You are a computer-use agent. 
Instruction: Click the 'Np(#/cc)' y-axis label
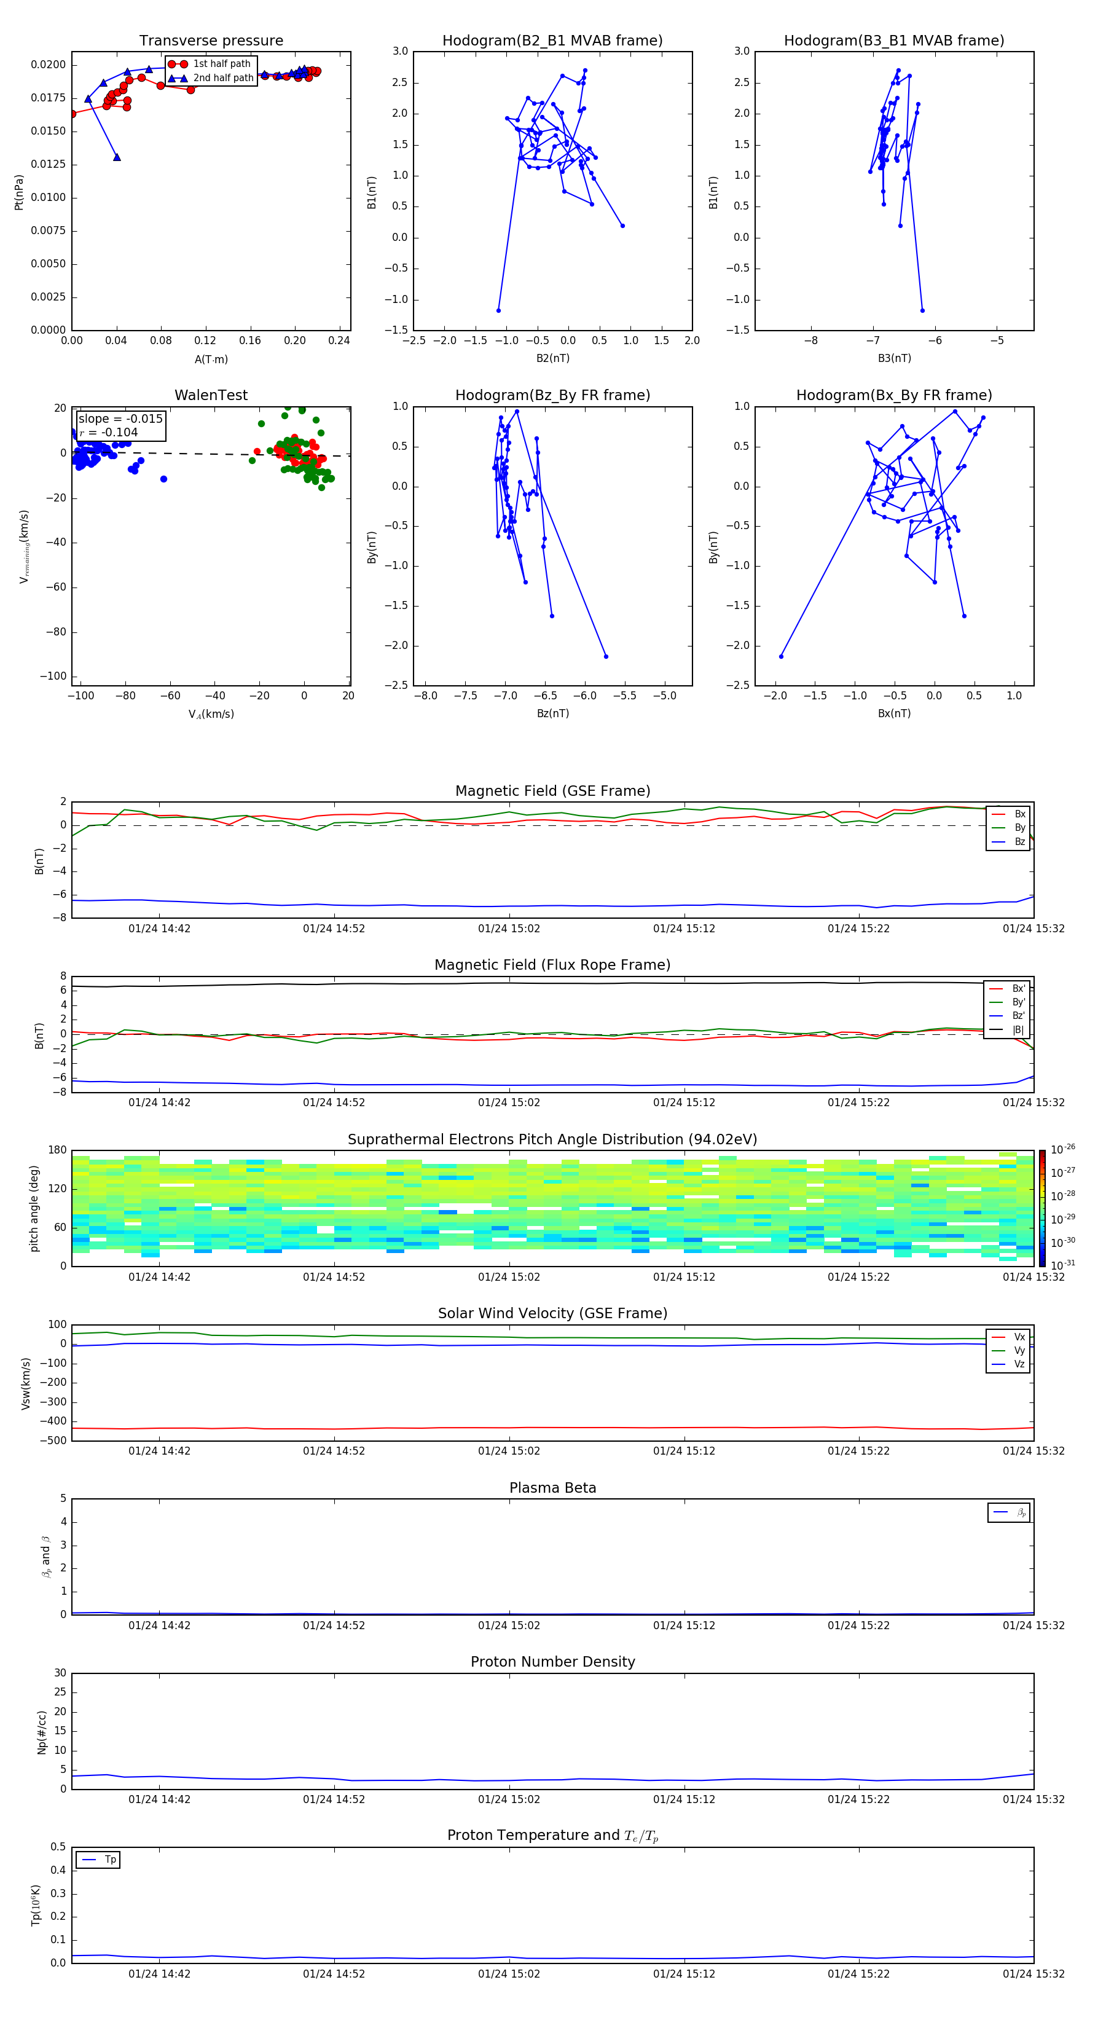(x=42, y=1731)
